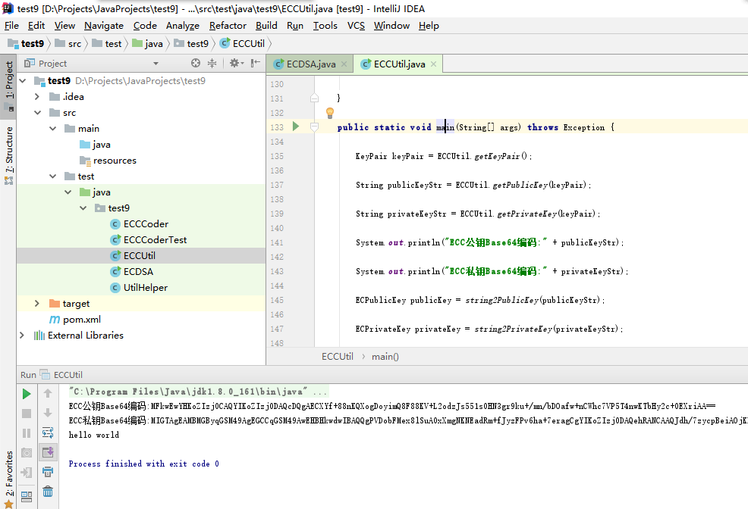The width and height of the screenshot is (748, 509).
Task: Close the ECCUtil.java tab
Action: 434,64
